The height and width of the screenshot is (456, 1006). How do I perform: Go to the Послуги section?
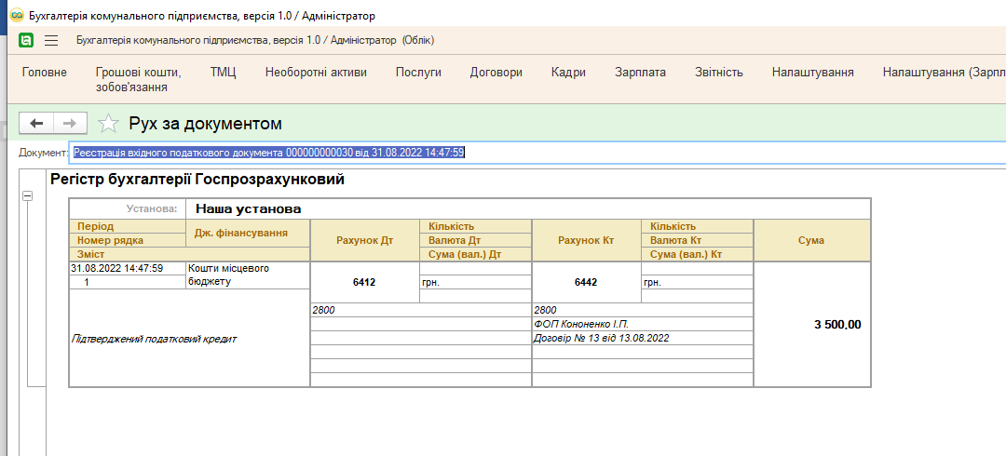(418, 73)
